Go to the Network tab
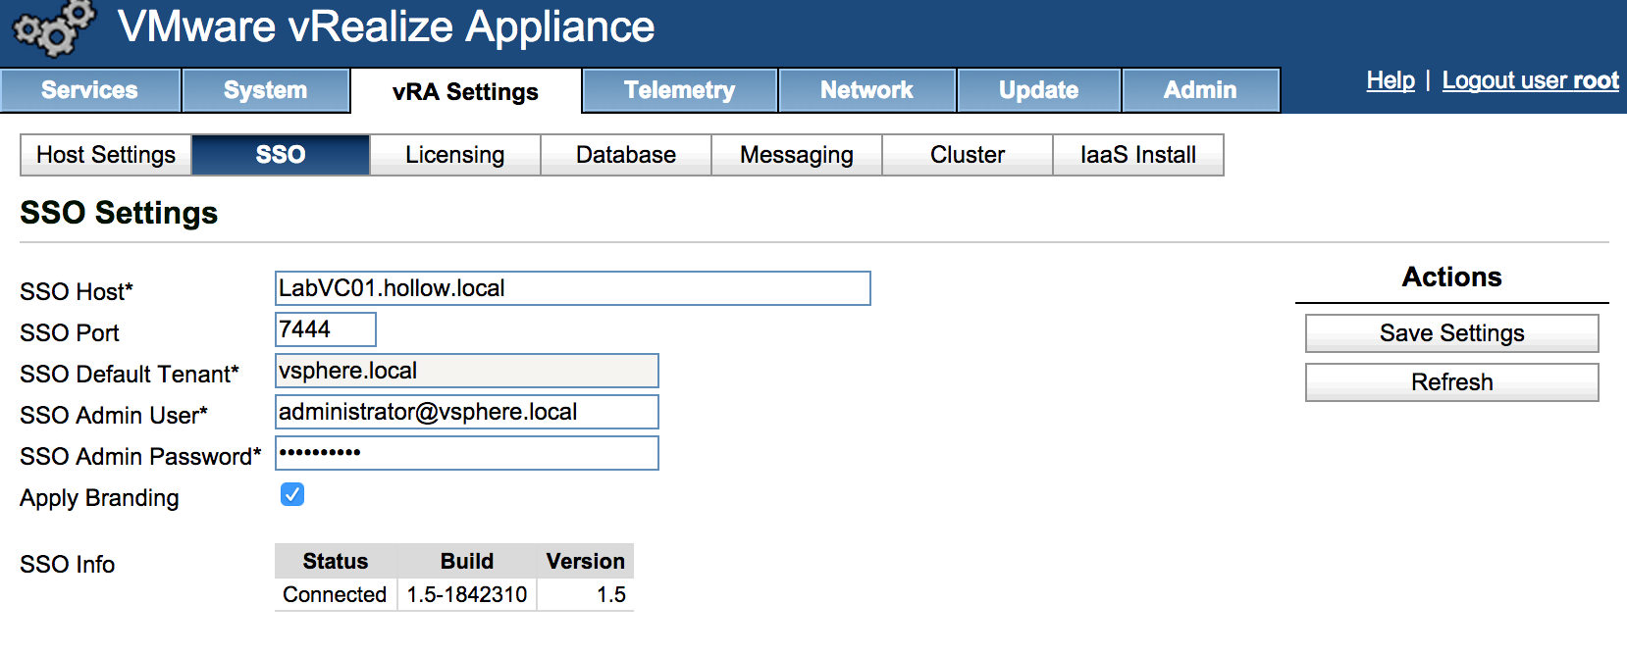 [x=866, y=90]
